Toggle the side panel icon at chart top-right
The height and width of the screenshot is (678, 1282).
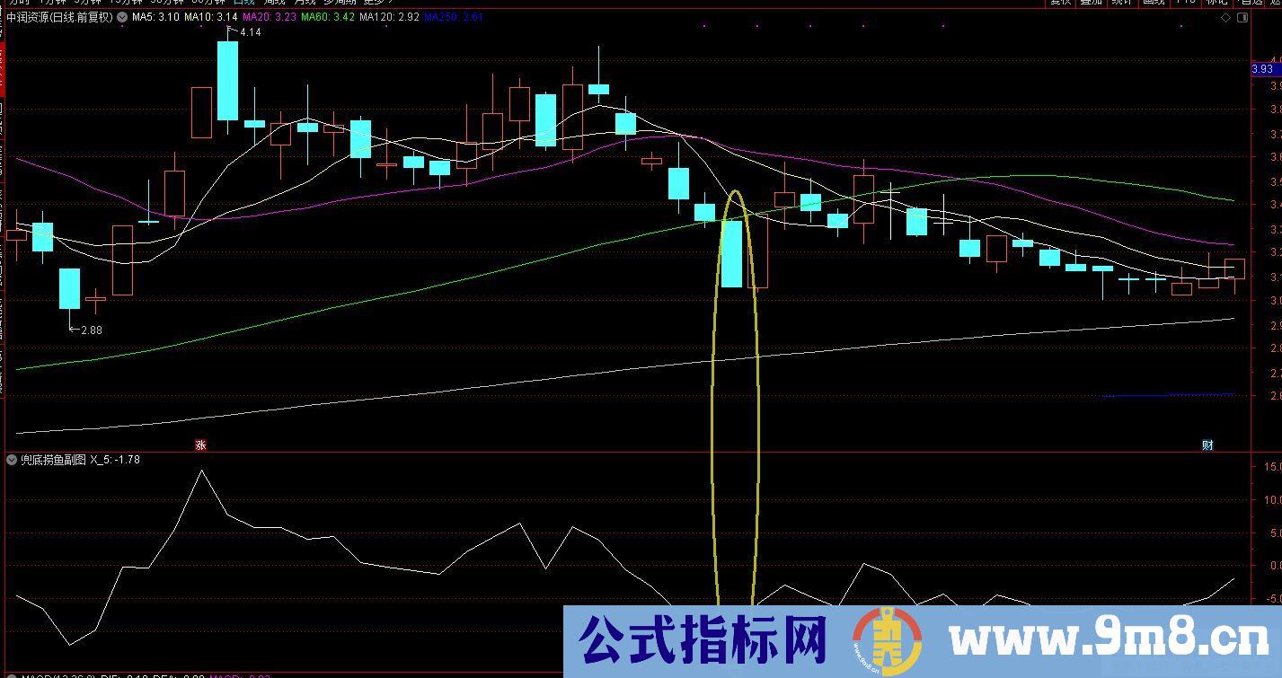pos(1242,17)
